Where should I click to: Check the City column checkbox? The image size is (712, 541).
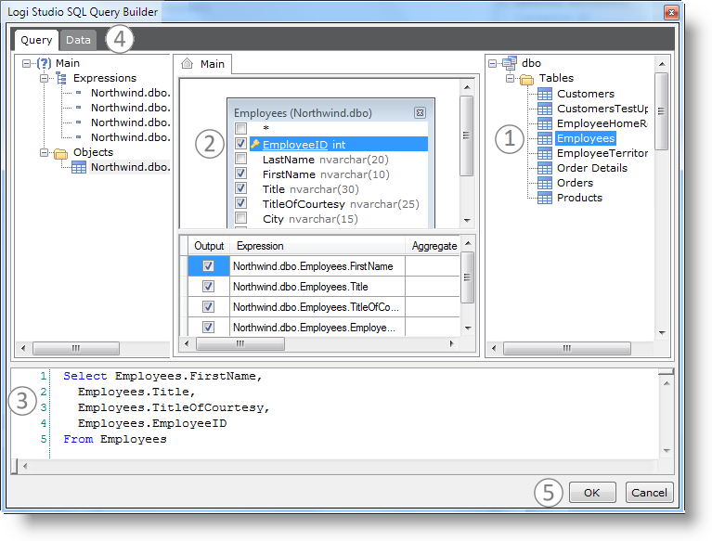tap(241, 218)
